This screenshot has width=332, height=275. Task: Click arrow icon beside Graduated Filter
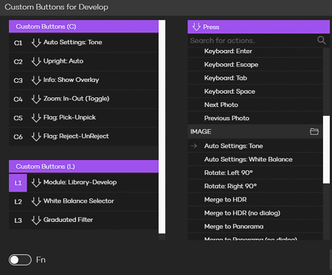(36, 220)
